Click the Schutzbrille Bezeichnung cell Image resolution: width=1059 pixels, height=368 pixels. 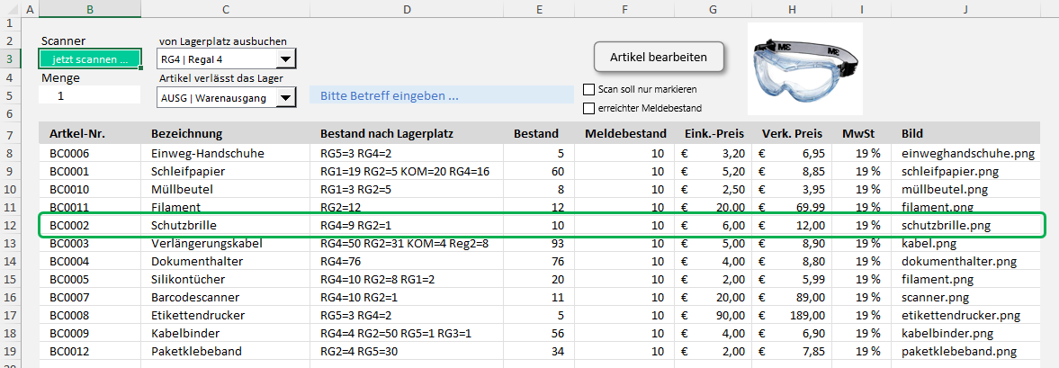click(184, 225)
